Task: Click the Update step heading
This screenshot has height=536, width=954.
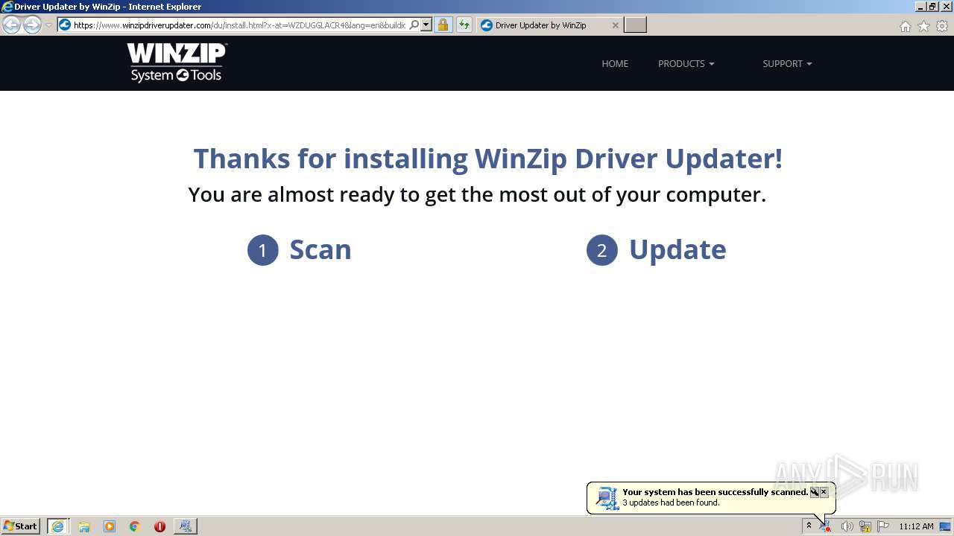Action: coord(677,249)
